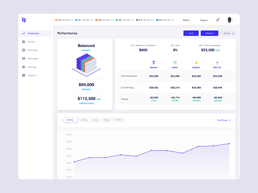Click the last data point on chart

pyautogui.click(x=229, y=144)
